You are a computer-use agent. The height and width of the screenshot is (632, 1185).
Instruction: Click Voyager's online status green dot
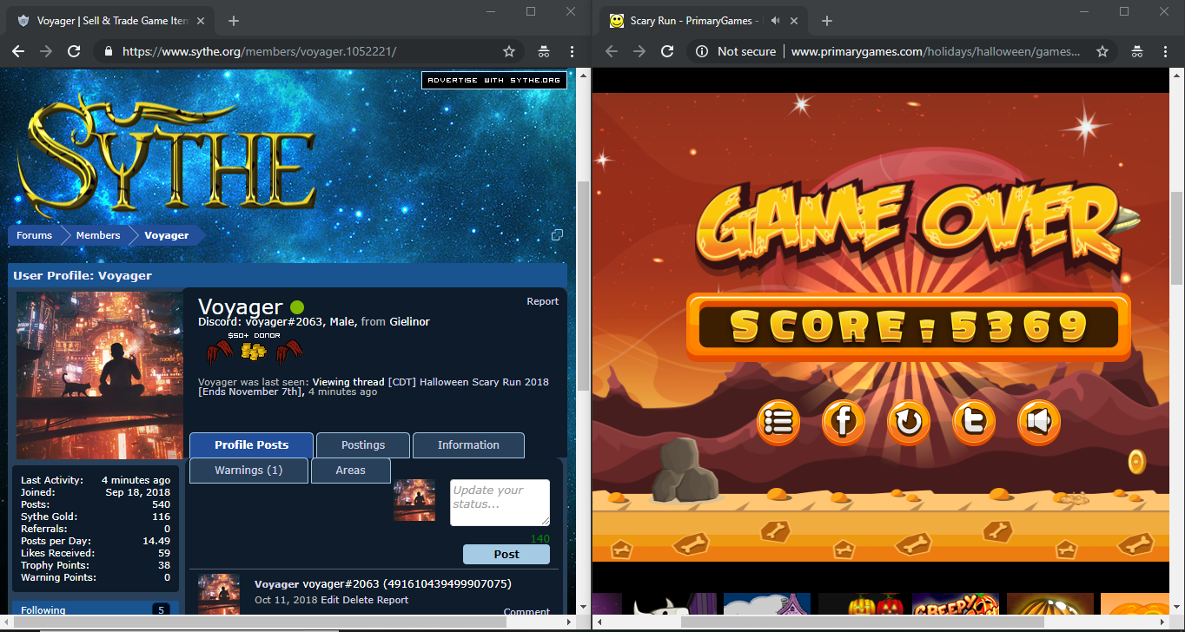pyautogui.click(x=297, y=307)
